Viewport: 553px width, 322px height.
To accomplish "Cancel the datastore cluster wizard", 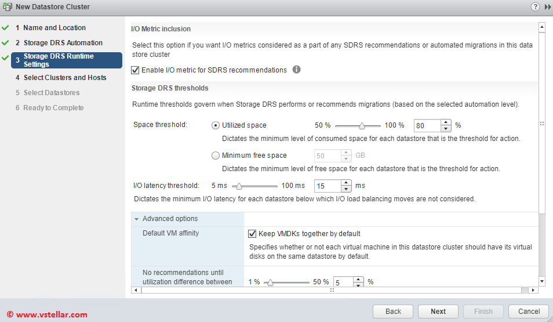I will (x=529, y=312).
